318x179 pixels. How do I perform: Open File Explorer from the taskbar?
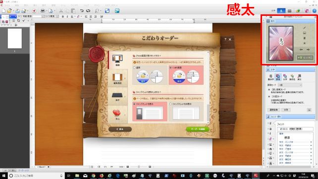click(x=77, y=176)
